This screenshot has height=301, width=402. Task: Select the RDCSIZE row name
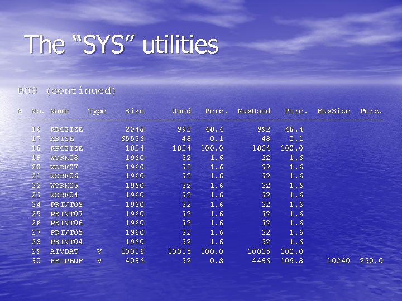66,129
